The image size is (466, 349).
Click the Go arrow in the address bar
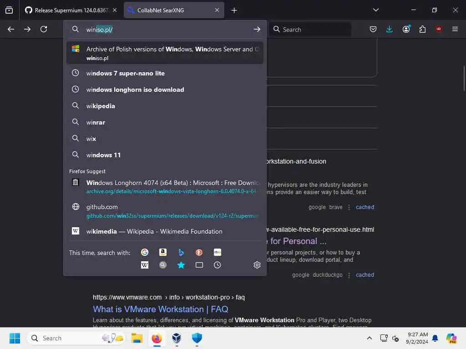point(257,30)
